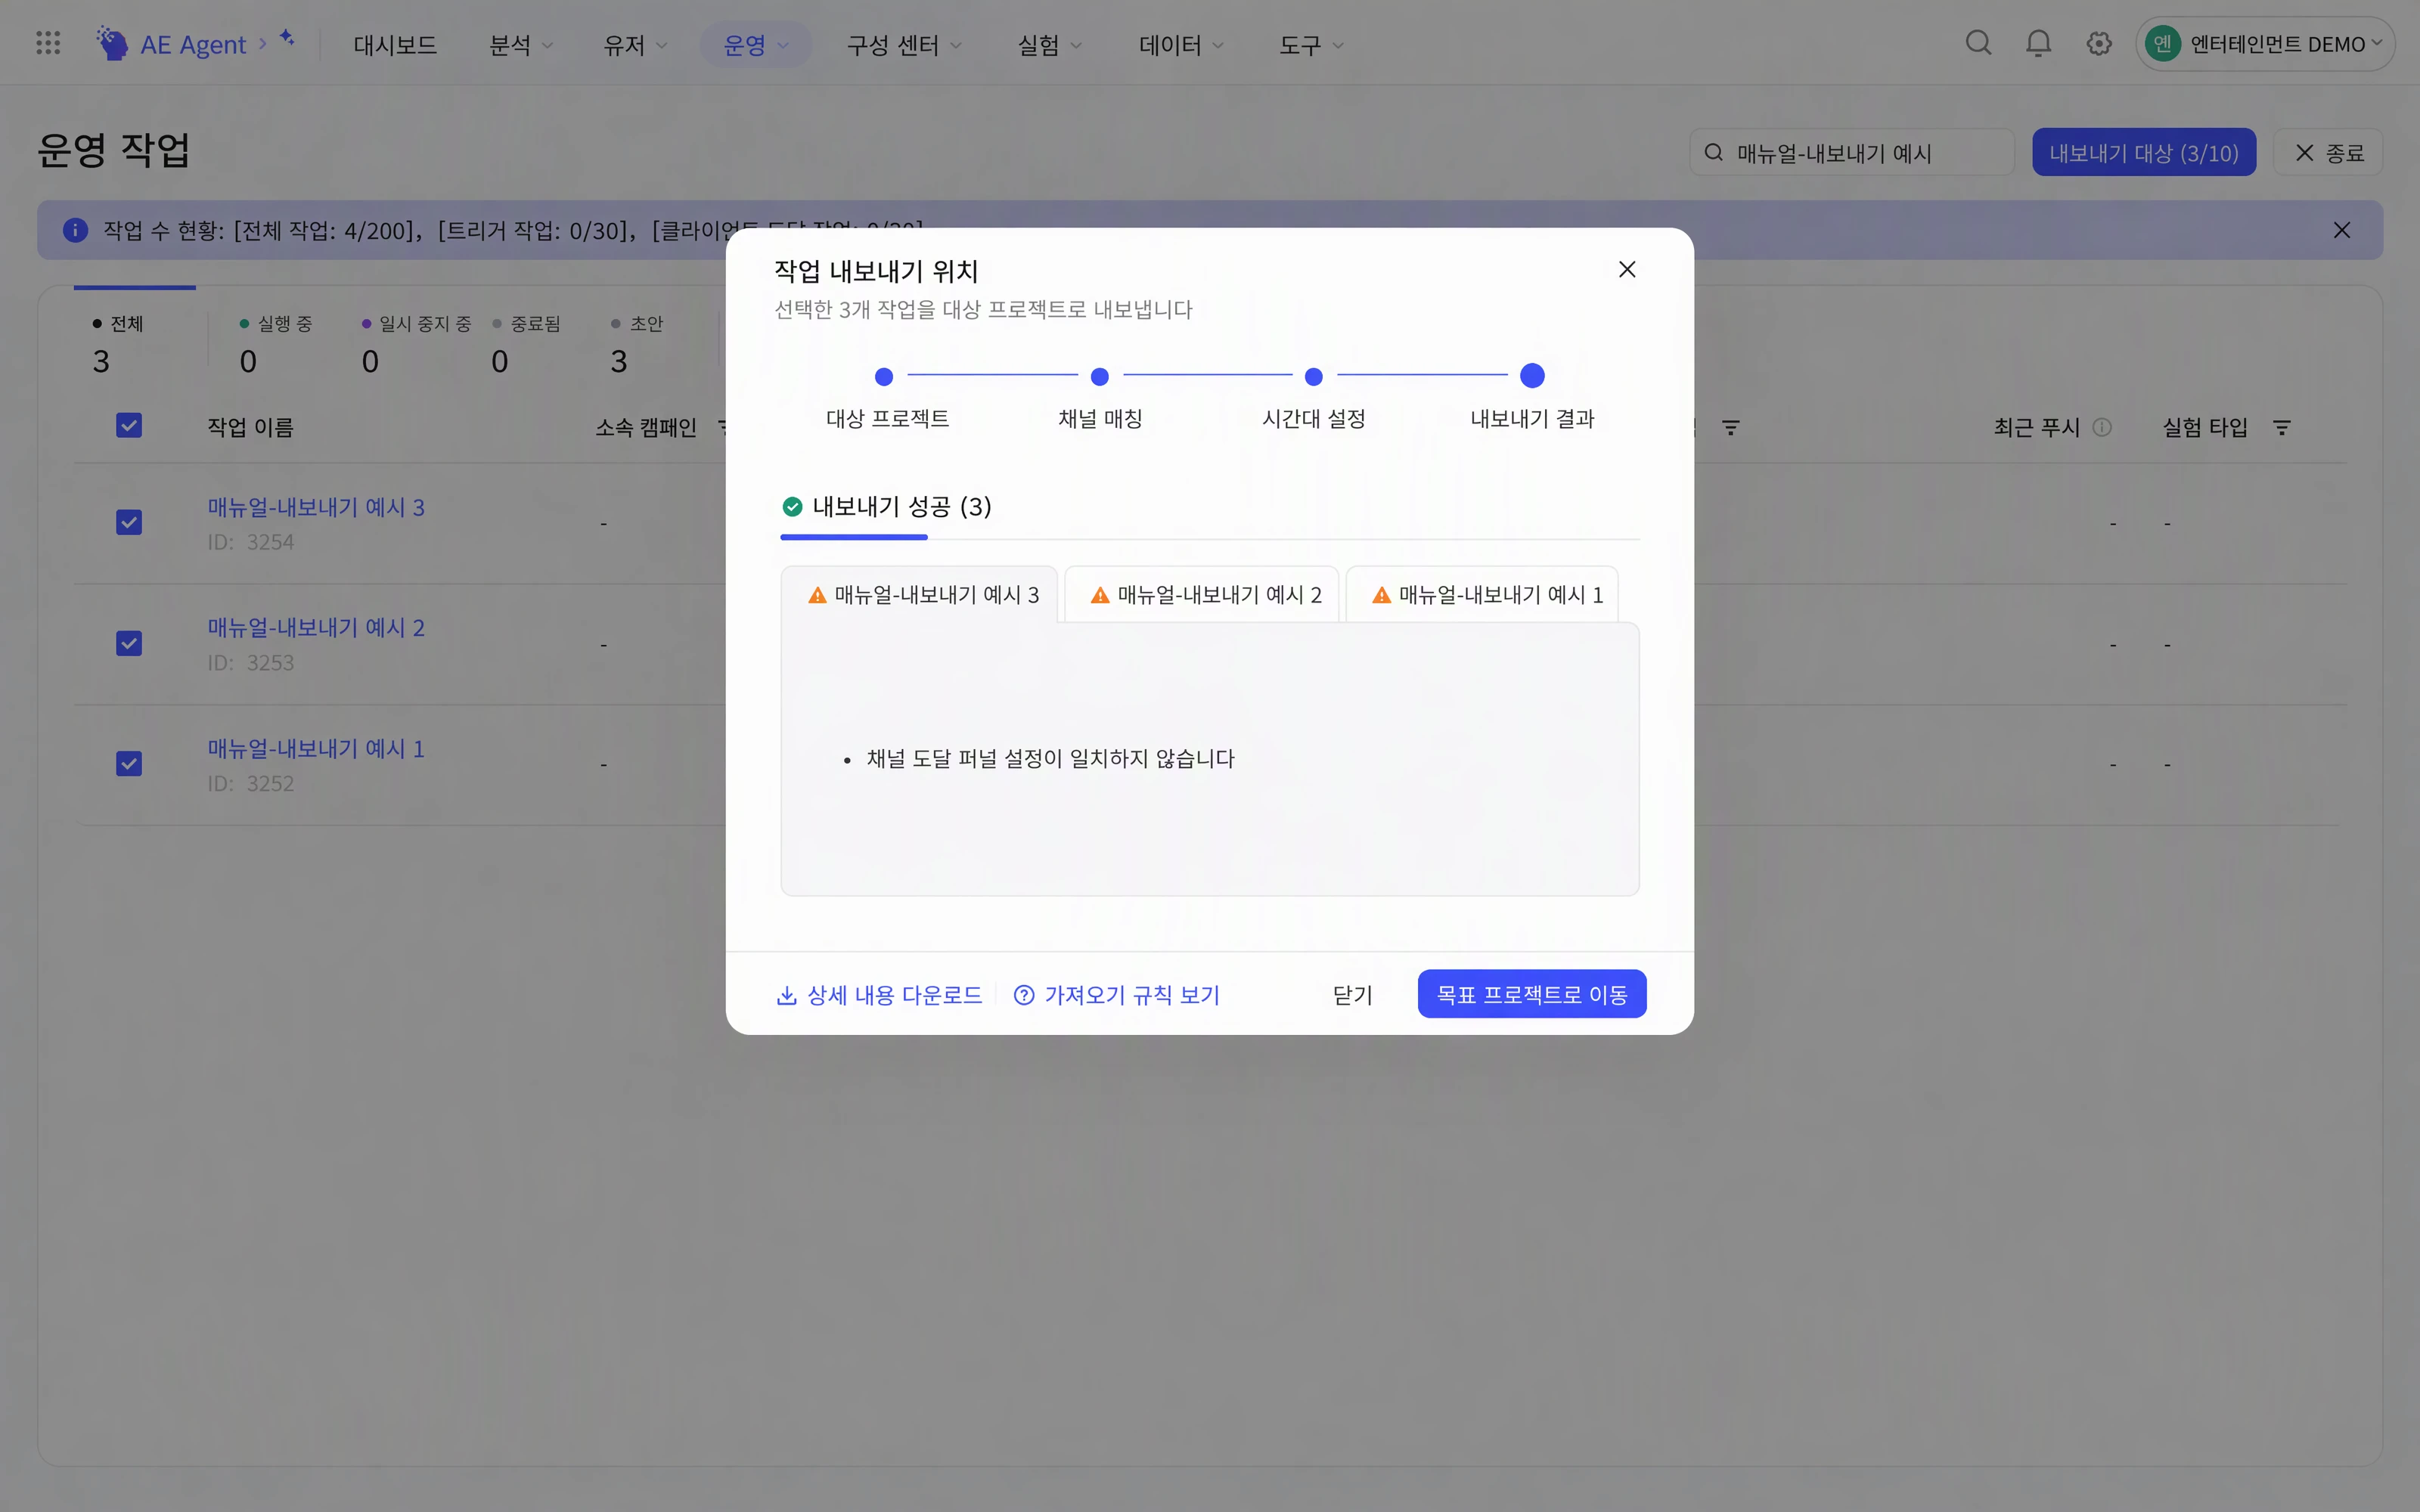Viewport: 2420px width, 1512px height.
Task: Close the export location dialog with X
Action: pyautogui.click(x=1627, y=269)
